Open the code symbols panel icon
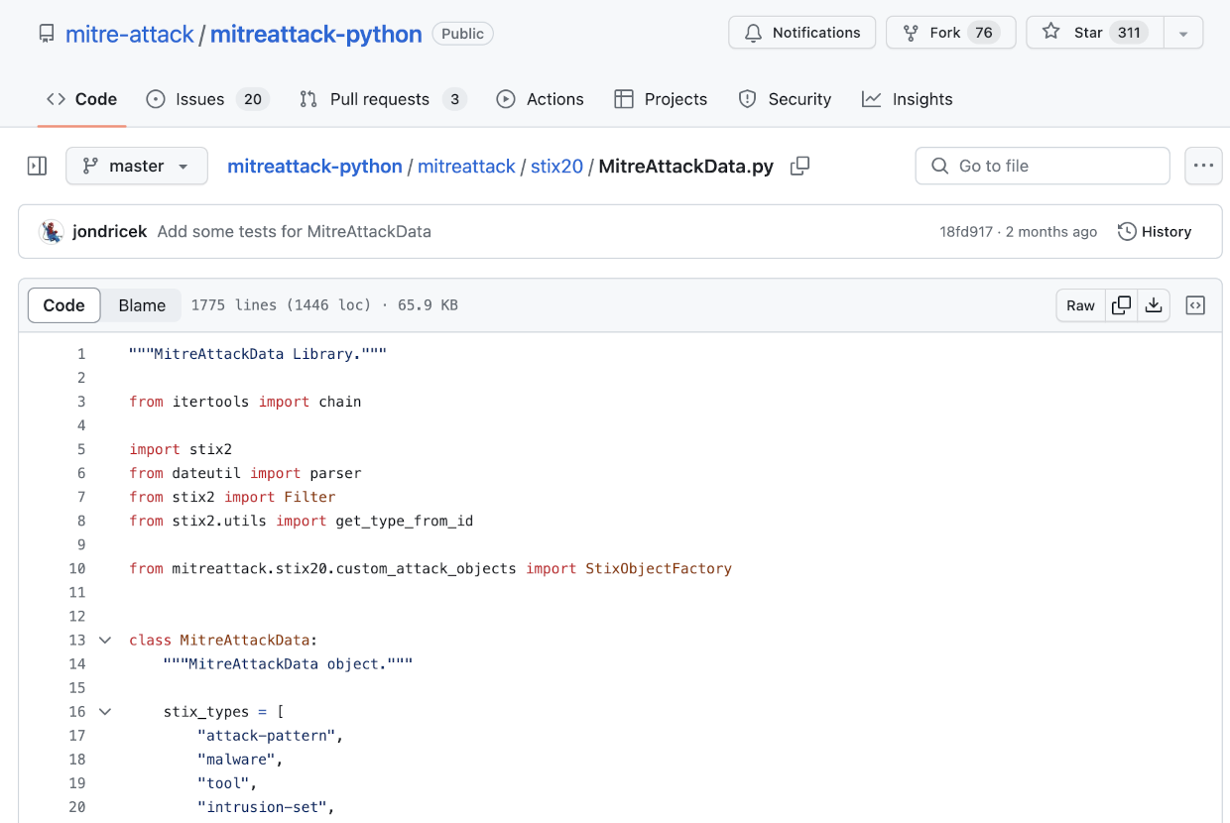1230x823 pixels. (1195, 305)
